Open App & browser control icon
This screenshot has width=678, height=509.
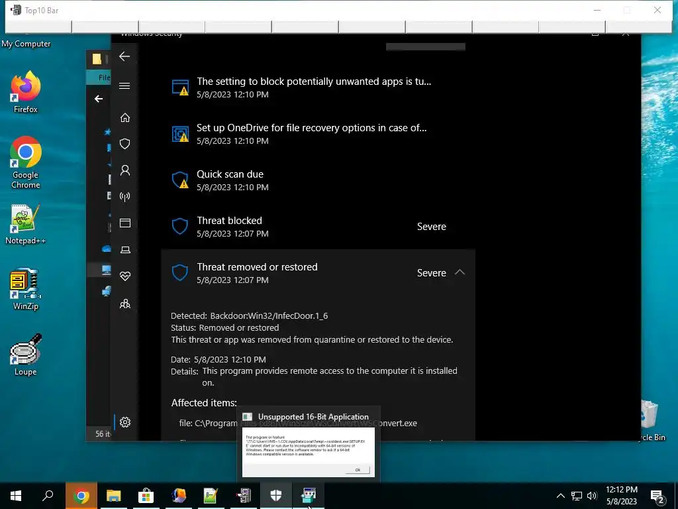click(x=125, y=223)
